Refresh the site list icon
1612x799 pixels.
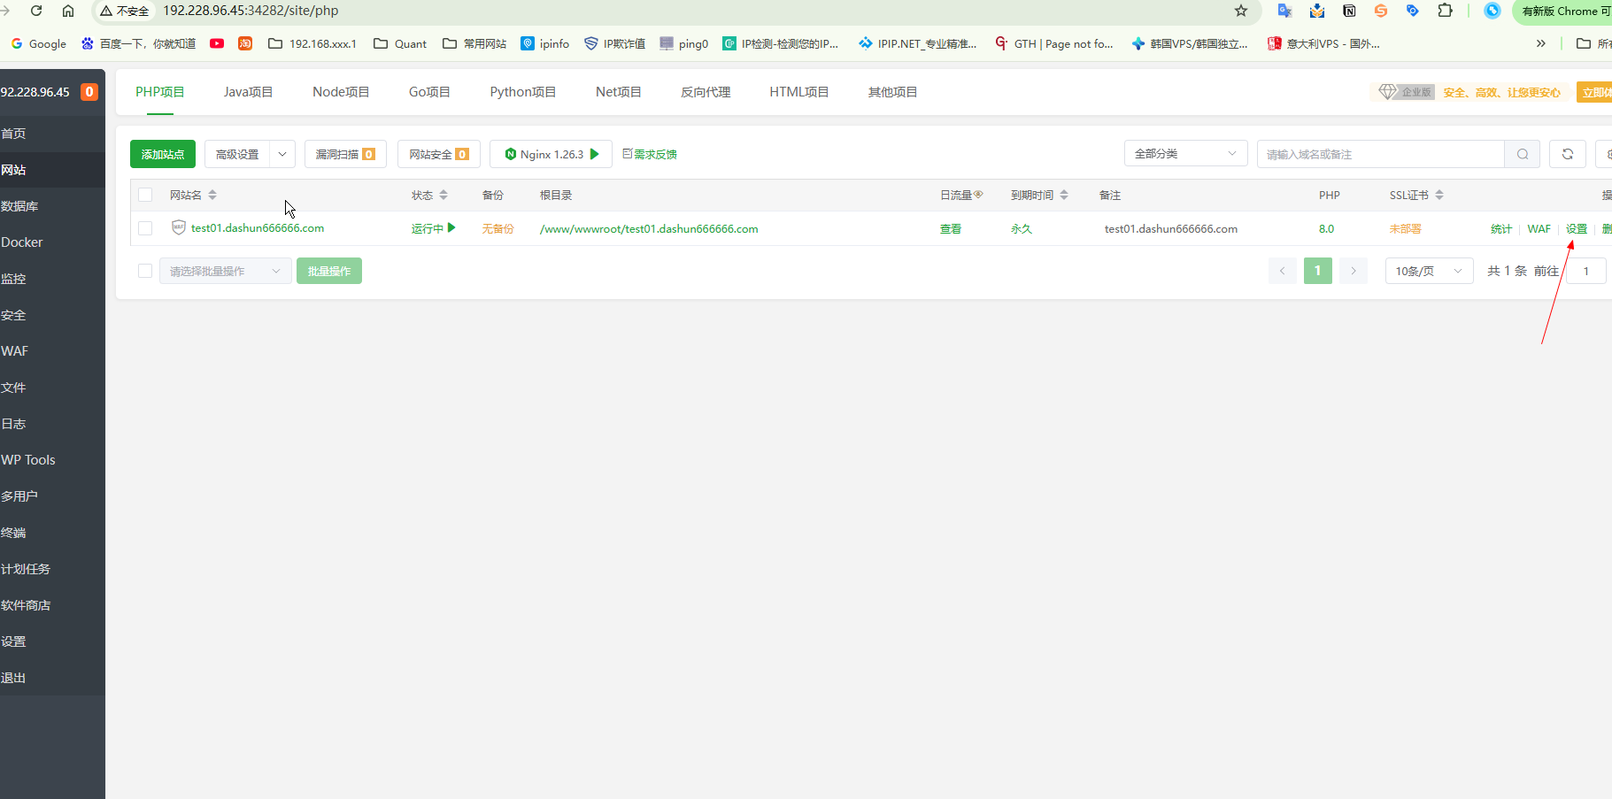click(1568, 154)
